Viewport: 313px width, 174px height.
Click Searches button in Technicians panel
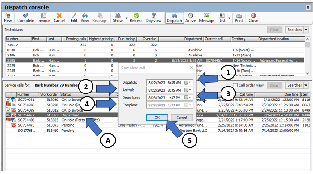point(294,30)
